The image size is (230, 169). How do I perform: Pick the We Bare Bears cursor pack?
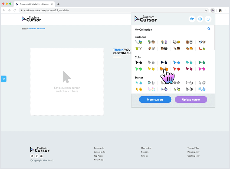point(189,42)
